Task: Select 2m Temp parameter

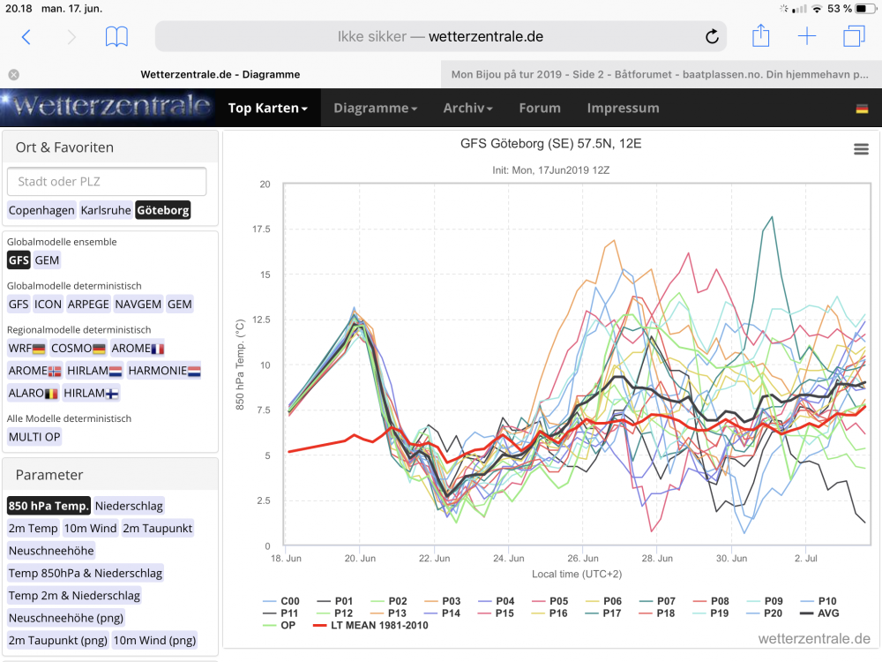Action: 34,528
